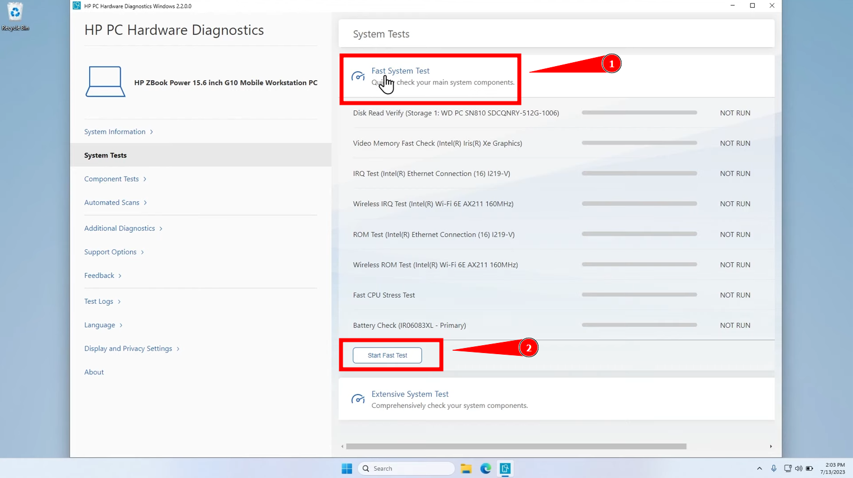Image resolution: width=853 pixels, height=478 pixels.
Task: Click the Extensive System Test gauge icon
Action: click(x=358, y=399)
